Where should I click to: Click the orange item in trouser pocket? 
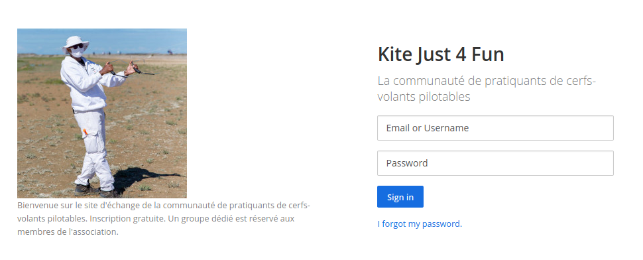86,132
